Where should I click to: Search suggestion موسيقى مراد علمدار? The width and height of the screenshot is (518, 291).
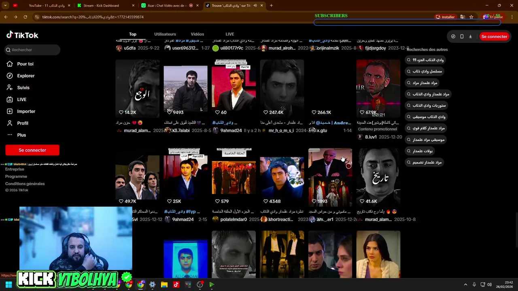[426, 139]
